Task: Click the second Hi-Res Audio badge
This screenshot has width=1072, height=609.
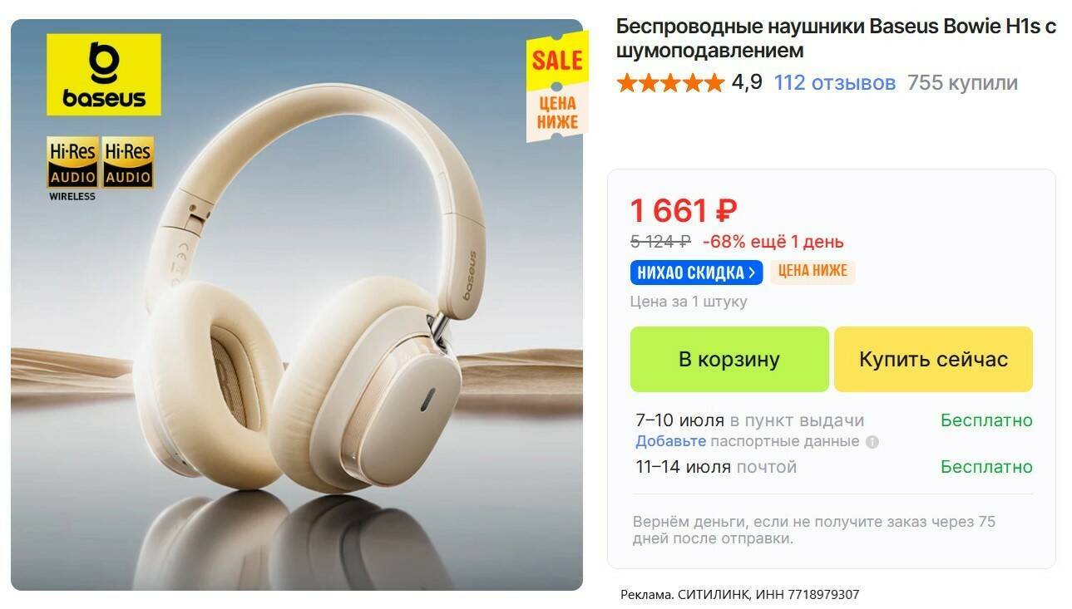Action: click(128, 162)
